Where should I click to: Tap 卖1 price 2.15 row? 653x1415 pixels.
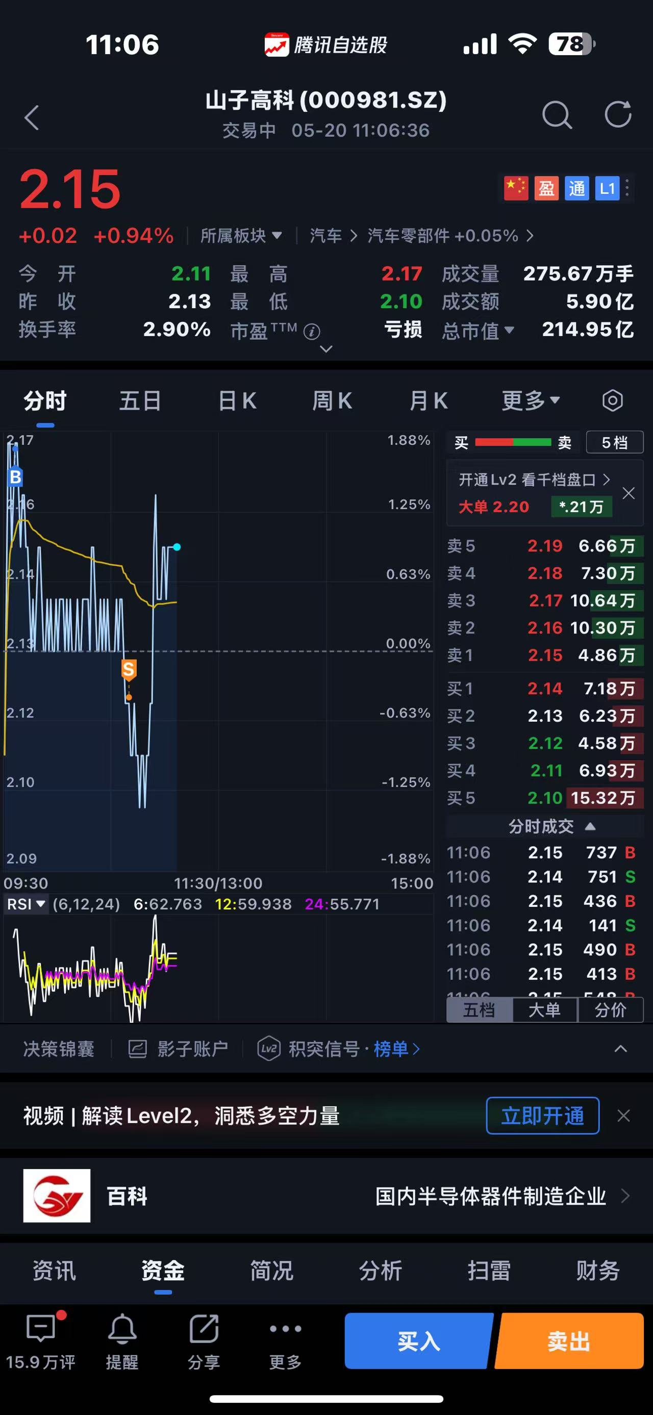[x=545, y=655]
